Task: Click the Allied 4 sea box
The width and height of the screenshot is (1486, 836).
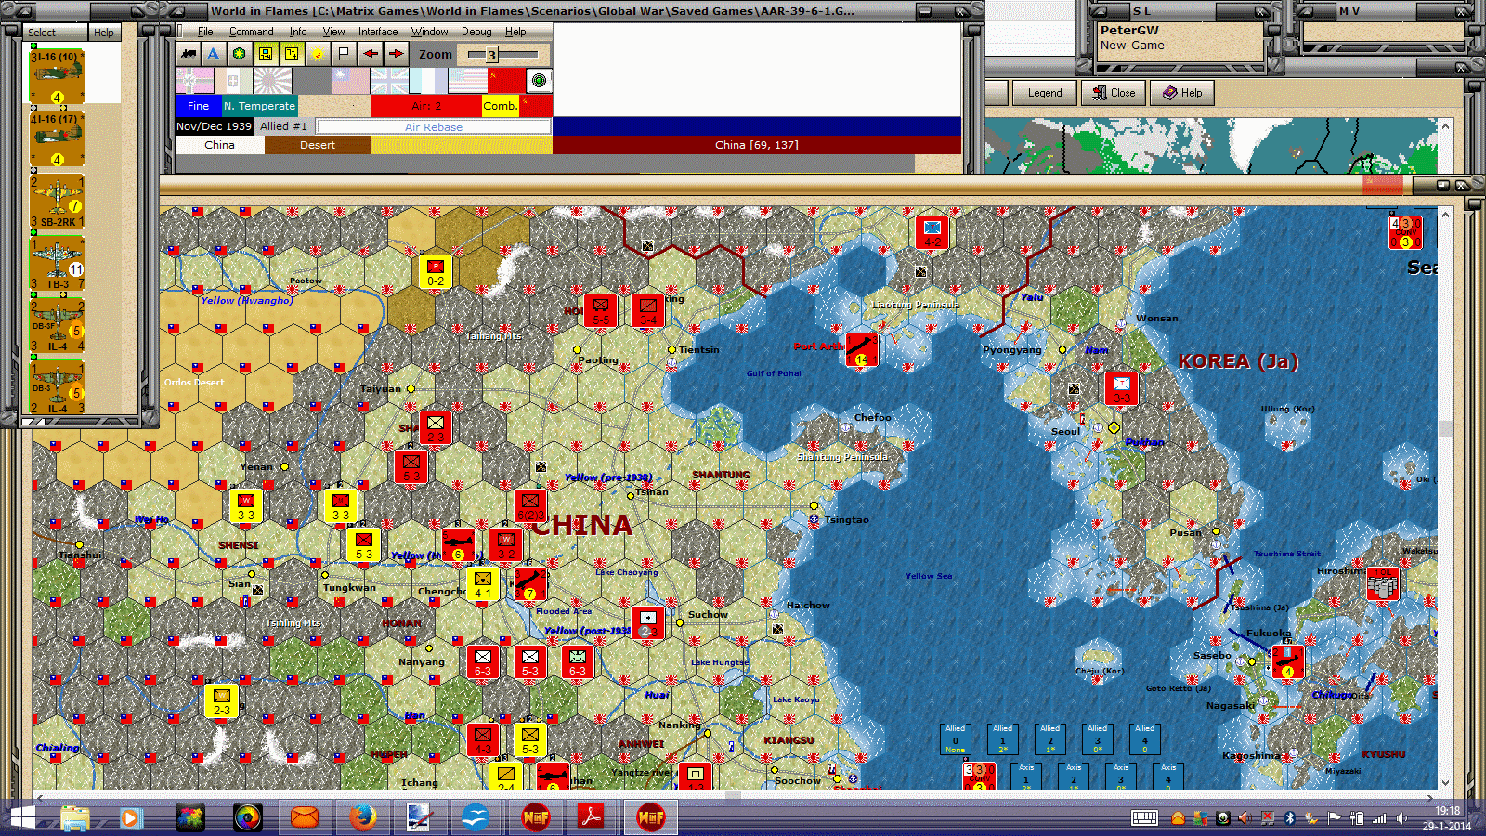Action: click(x=1145, y=738)
